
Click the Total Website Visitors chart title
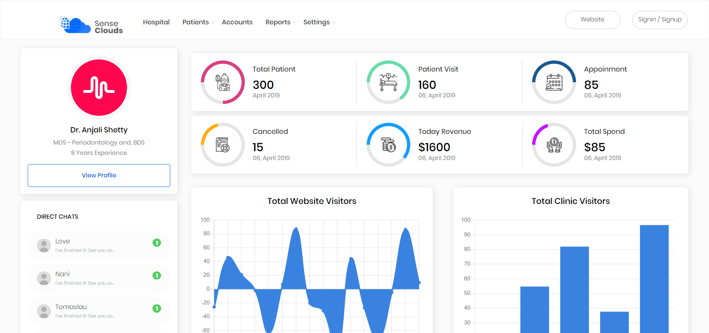pyautogui.click(x=312, y=201)
